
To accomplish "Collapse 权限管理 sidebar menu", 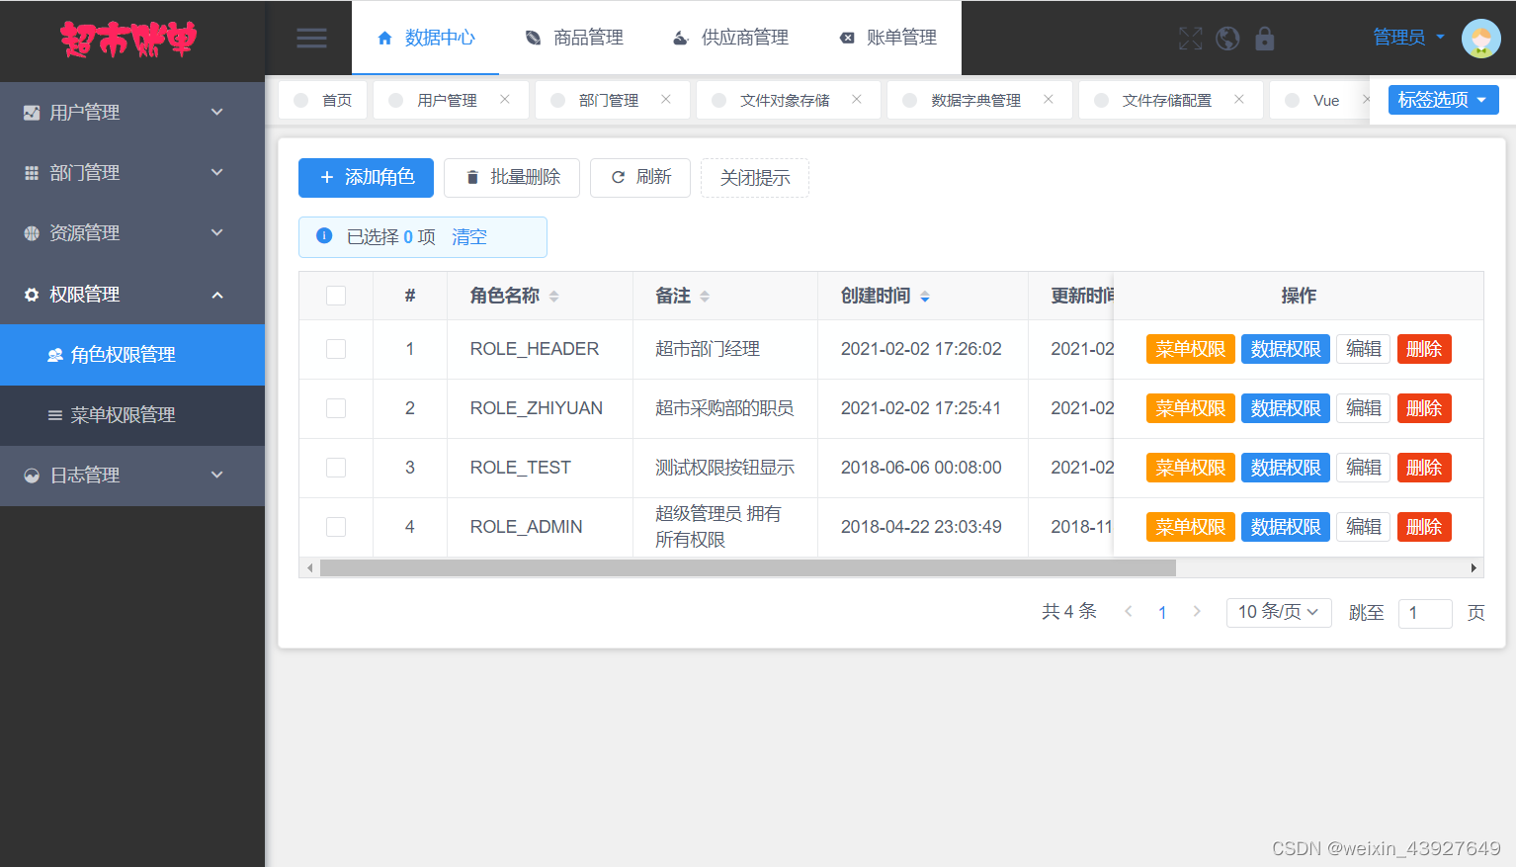I will 132,295.
